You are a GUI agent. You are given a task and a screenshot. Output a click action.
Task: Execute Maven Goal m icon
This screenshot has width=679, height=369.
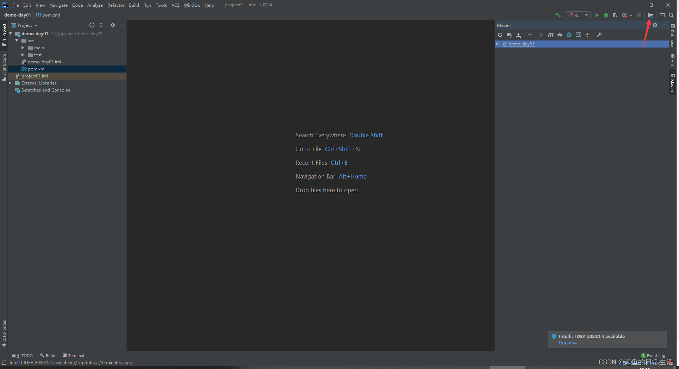551,35
